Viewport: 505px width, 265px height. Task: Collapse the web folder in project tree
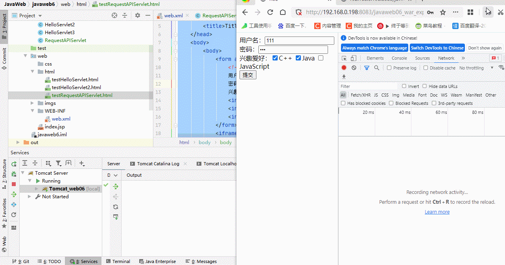(25, 56)
